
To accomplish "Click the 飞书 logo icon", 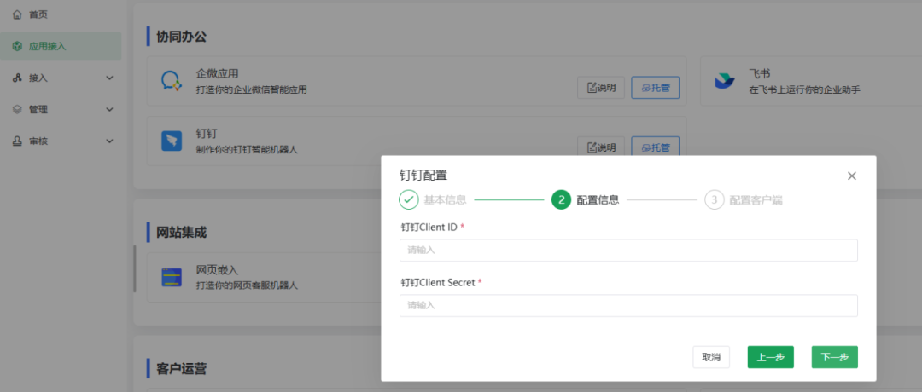I will [725, 81].
